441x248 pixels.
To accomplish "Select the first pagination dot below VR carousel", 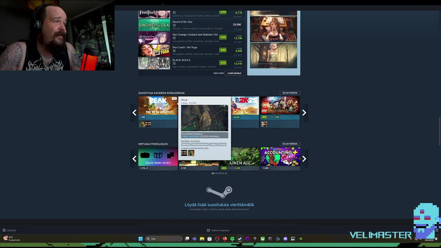I will pos(213,173).
